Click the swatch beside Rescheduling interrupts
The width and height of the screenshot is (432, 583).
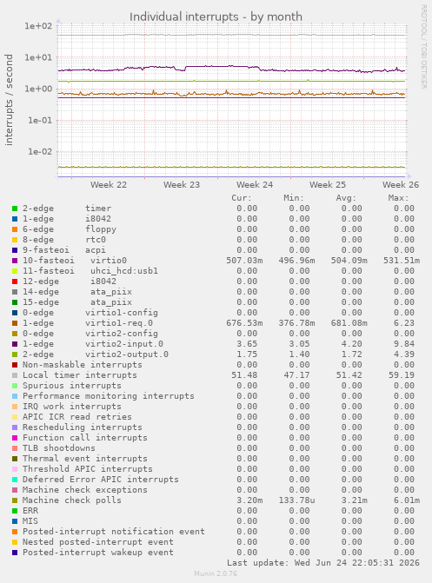(15, 427)
